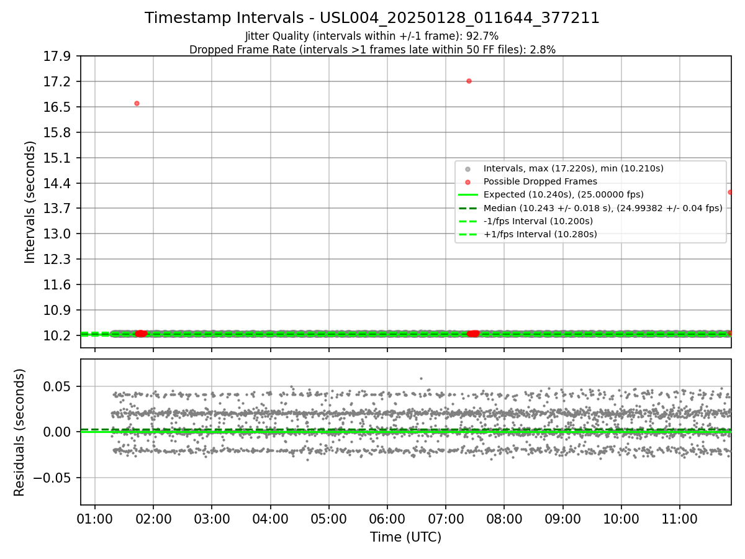745x559 pixels.
Task: Click the red dropped-frame point near 16.6 seconds
Action: click(x=137, y=103)
